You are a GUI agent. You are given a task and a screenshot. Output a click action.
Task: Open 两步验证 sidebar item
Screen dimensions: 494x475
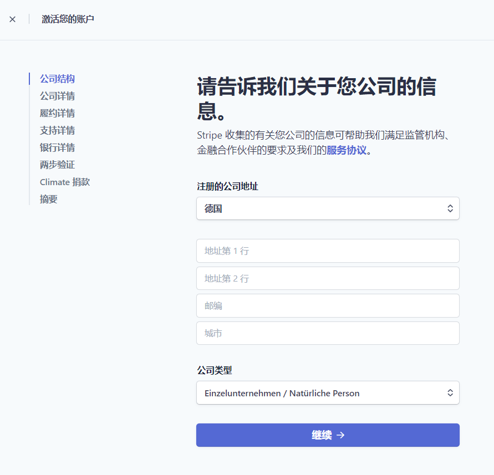pyautogui.click(x=57, y=165)
